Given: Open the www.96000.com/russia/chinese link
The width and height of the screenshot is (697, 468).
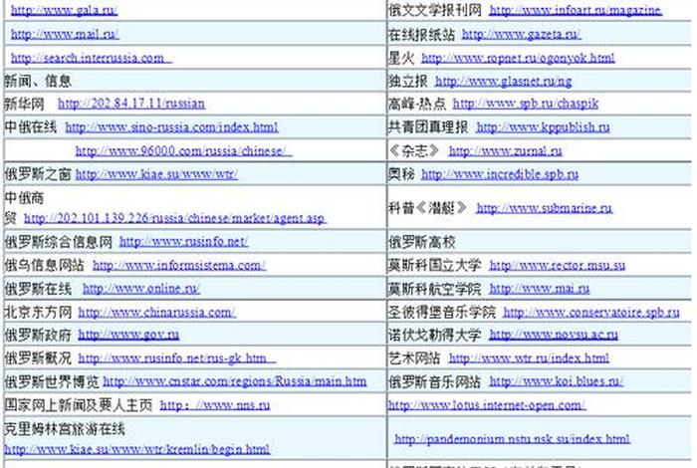Looking at the screenshot, I should [183, 151].
